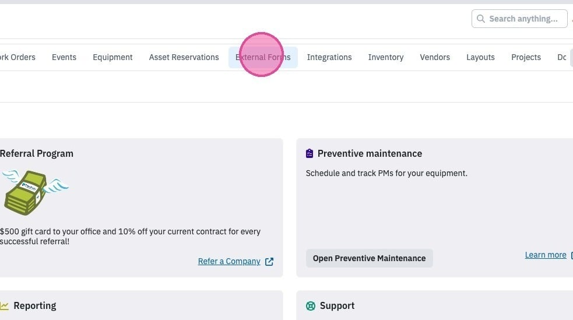Navigate to the Projects tab
The height and width of the screenshot is (320, 573).
pos(526,57)
